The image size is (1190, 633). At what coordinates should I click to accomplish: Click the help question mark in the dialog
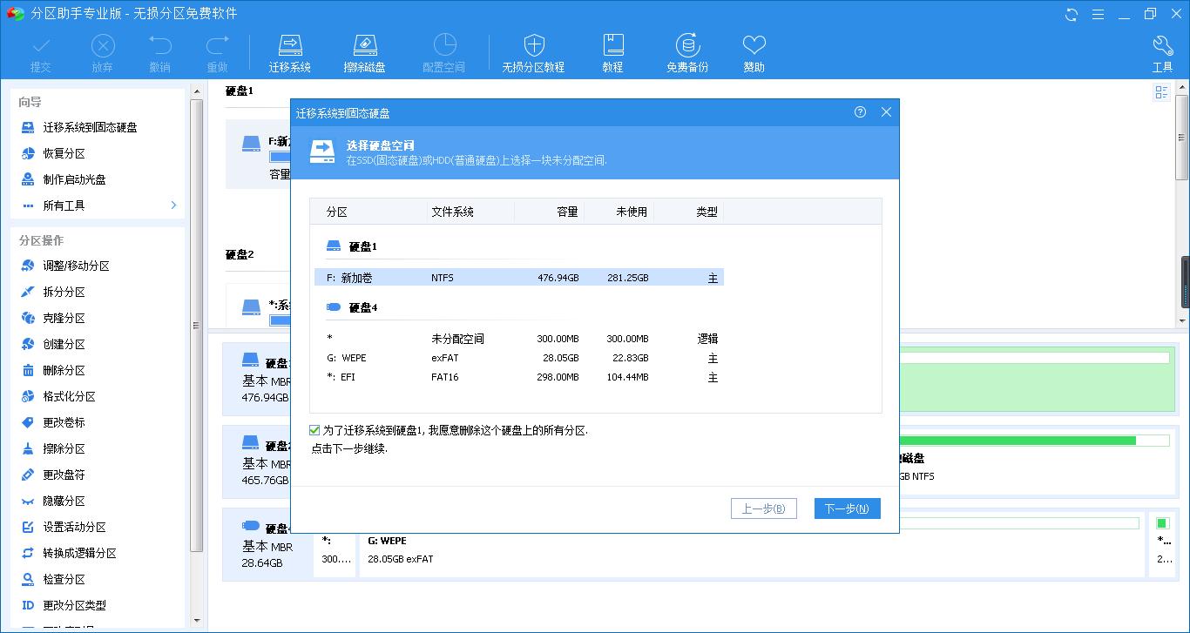click(861, 112)
